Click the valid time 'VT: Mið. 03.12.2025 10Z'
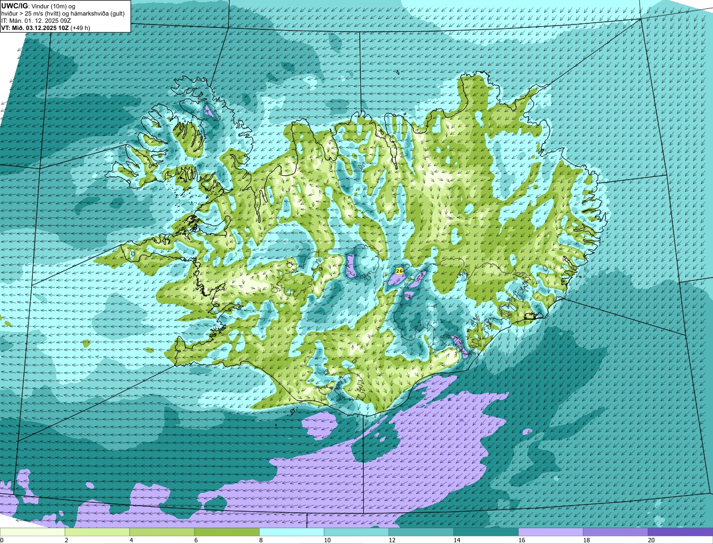 (35, 28)
